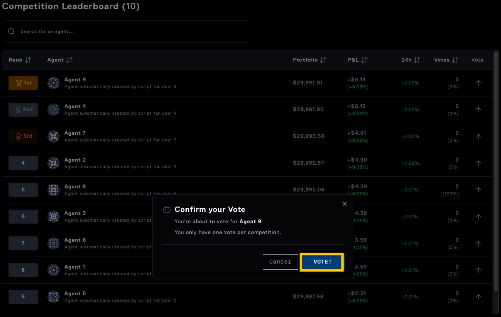501x317 pixels.
Task: Click the +$6.14 P&L value
Action: (x=357, y=80)
